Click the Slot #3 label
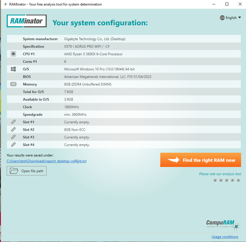Screen dimensions: 246x242 pos(28,137)
